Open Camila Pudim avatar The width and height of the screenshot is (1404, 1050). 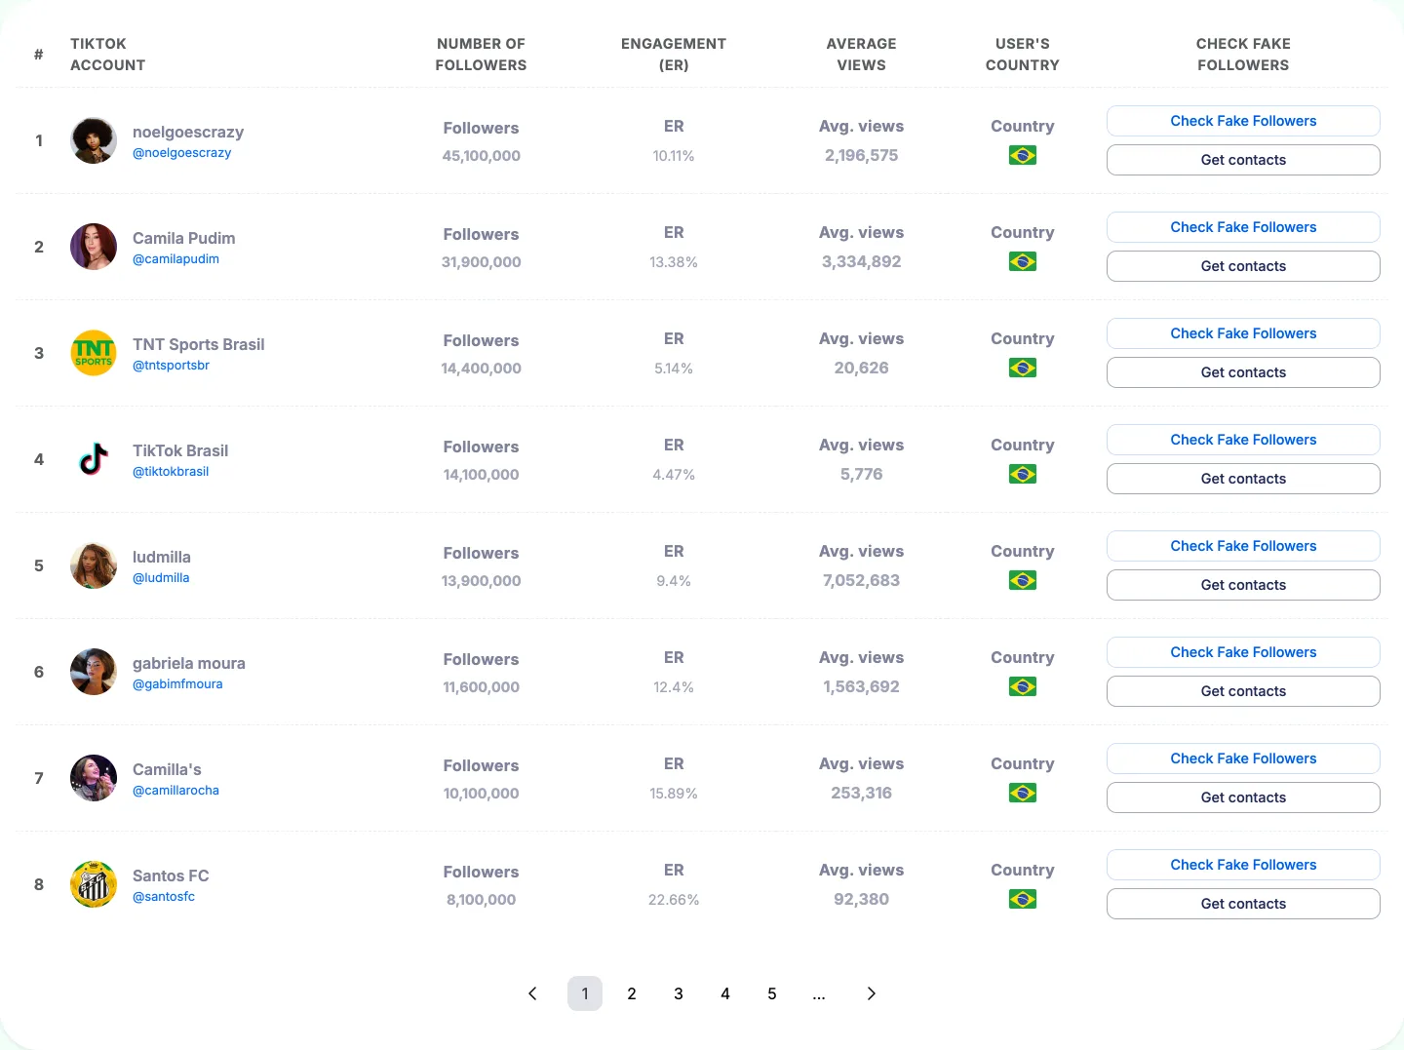[x=94, y=247]
